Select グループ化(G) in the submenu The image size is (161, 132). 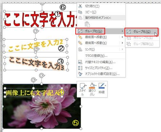click(x=142, y=32)
